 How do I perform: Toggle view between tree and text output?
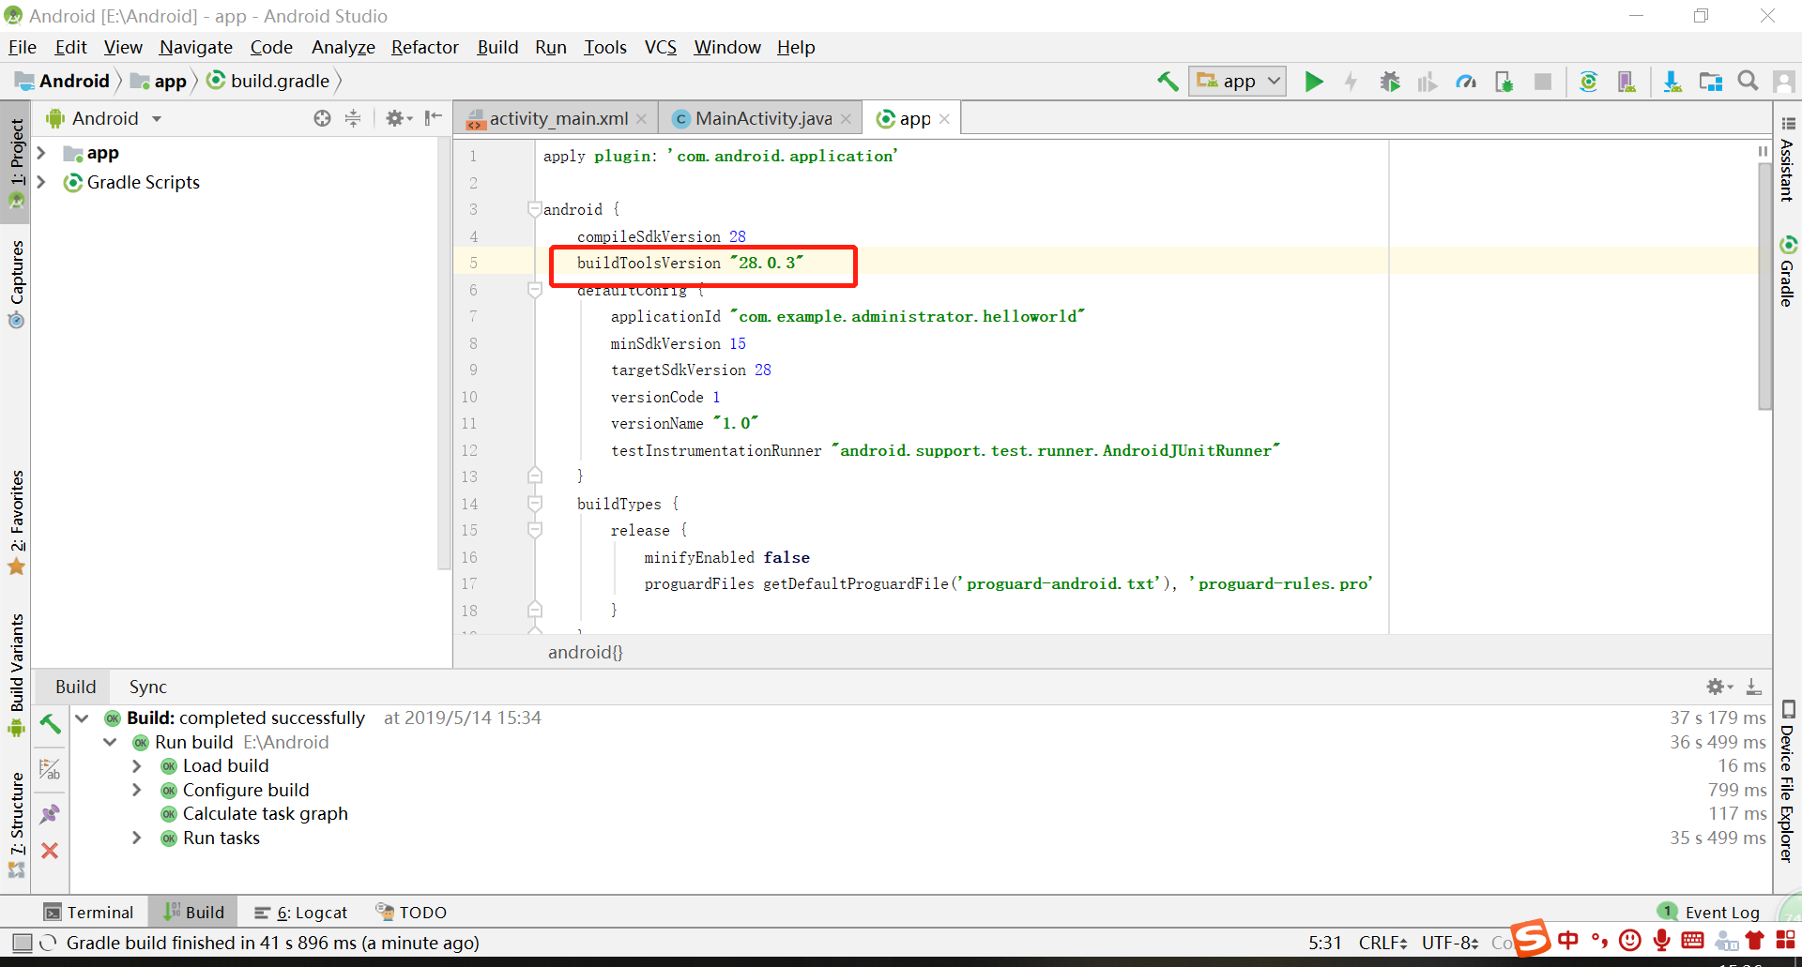tap(50, 770)
